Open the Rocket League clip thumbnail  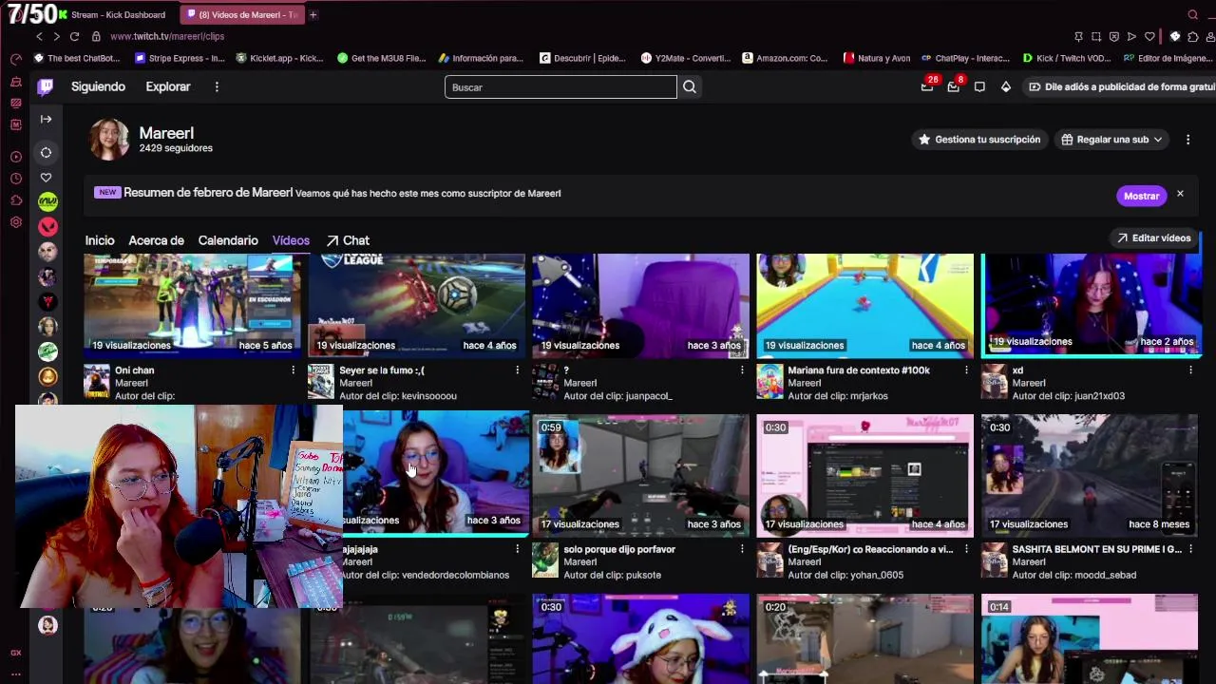click(416, 305)
